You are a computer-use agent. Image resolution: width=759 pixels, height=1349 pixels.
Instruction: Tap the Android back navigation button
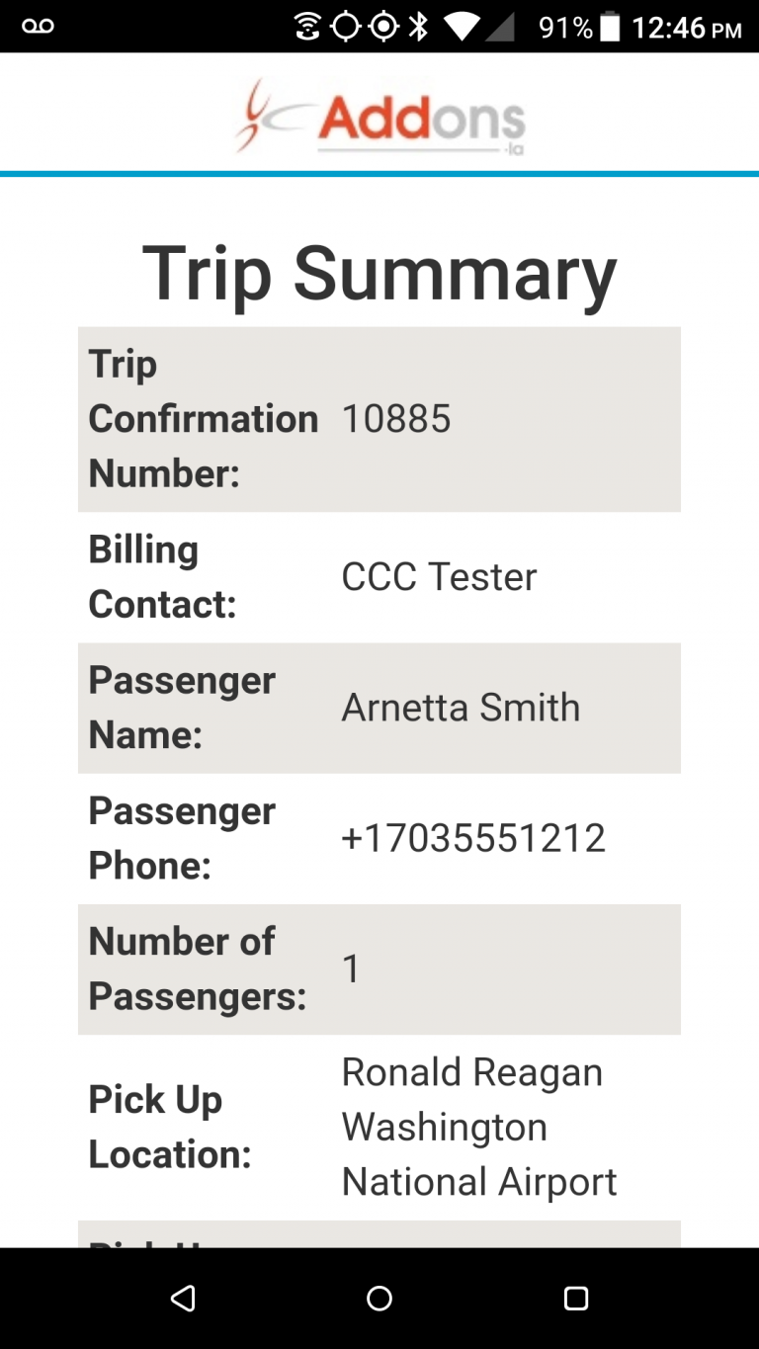(x=183, y=1298)
